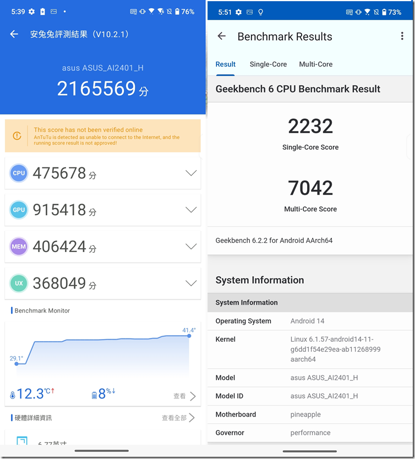Image resolution: width=415 pixels, height=459 pixels.
Task: Tap the back arrow in AnTuTu results
Action: (14, 34)
